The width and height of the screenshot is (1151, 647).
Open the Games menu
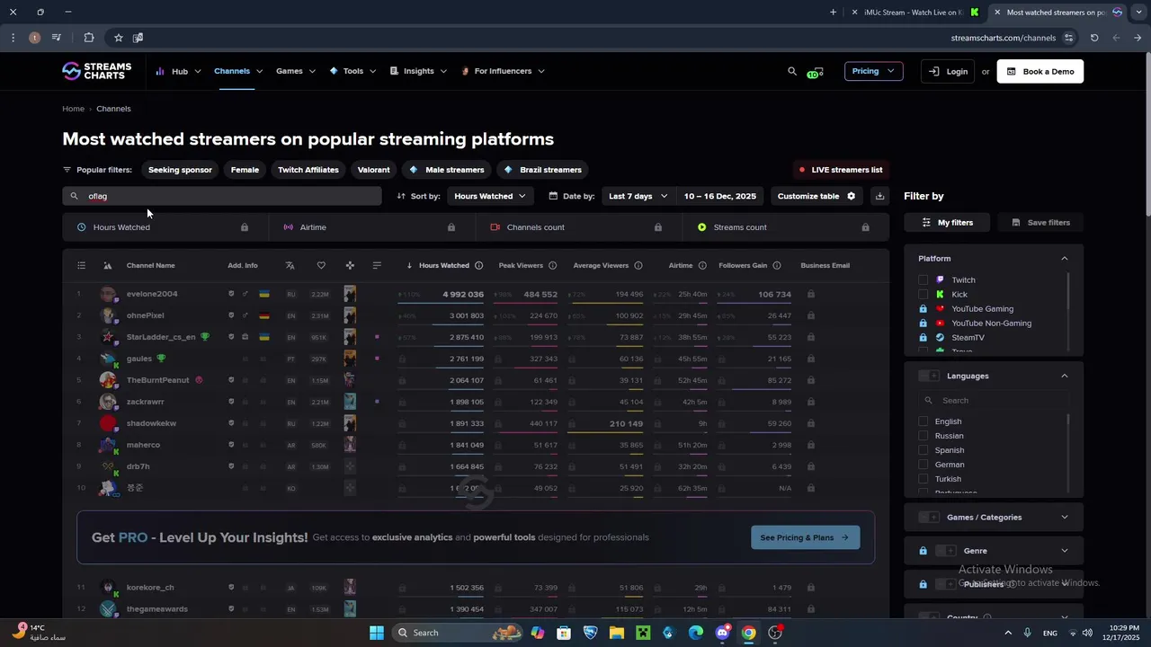296,71
